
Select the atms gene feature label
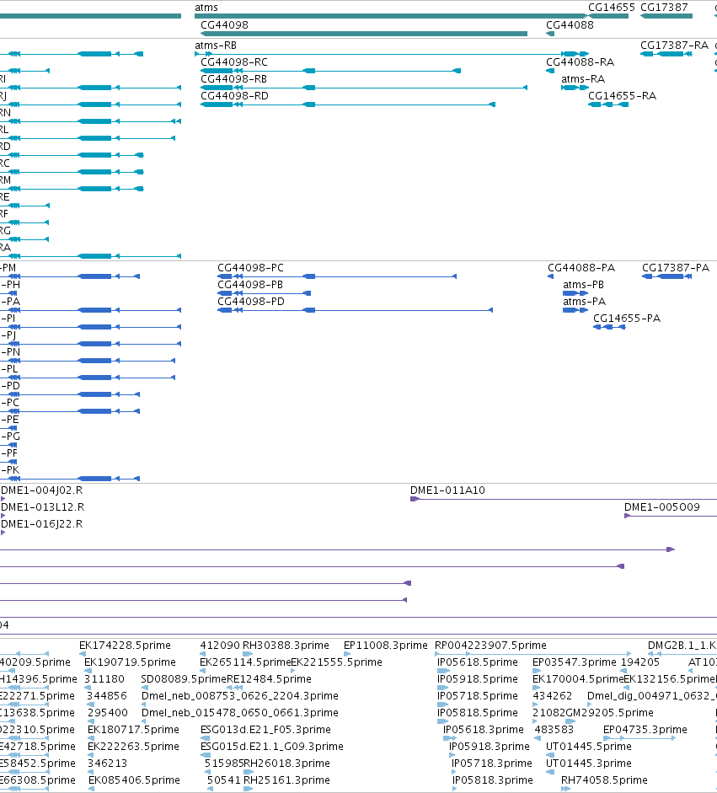(206, 8)
